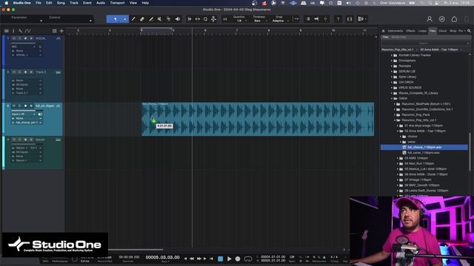Click the help question mark icon
The image size is (474, 266).
click(338, 19)
